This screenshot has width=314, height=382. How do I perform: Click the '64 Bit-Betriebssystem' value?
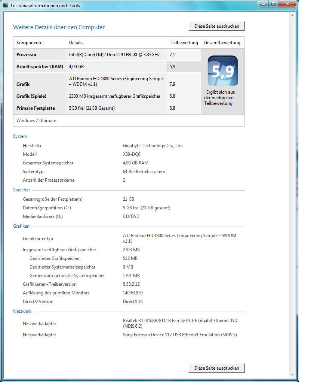[x=144, y=171]
